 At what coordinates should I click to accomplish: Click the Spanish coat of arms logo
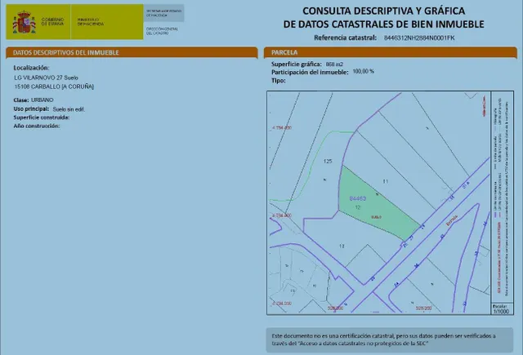[24, 22]
